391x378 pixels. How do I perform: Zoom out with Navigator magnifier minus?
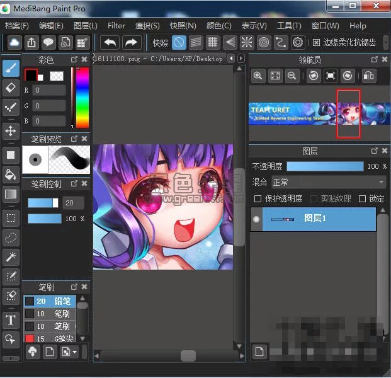292,76
